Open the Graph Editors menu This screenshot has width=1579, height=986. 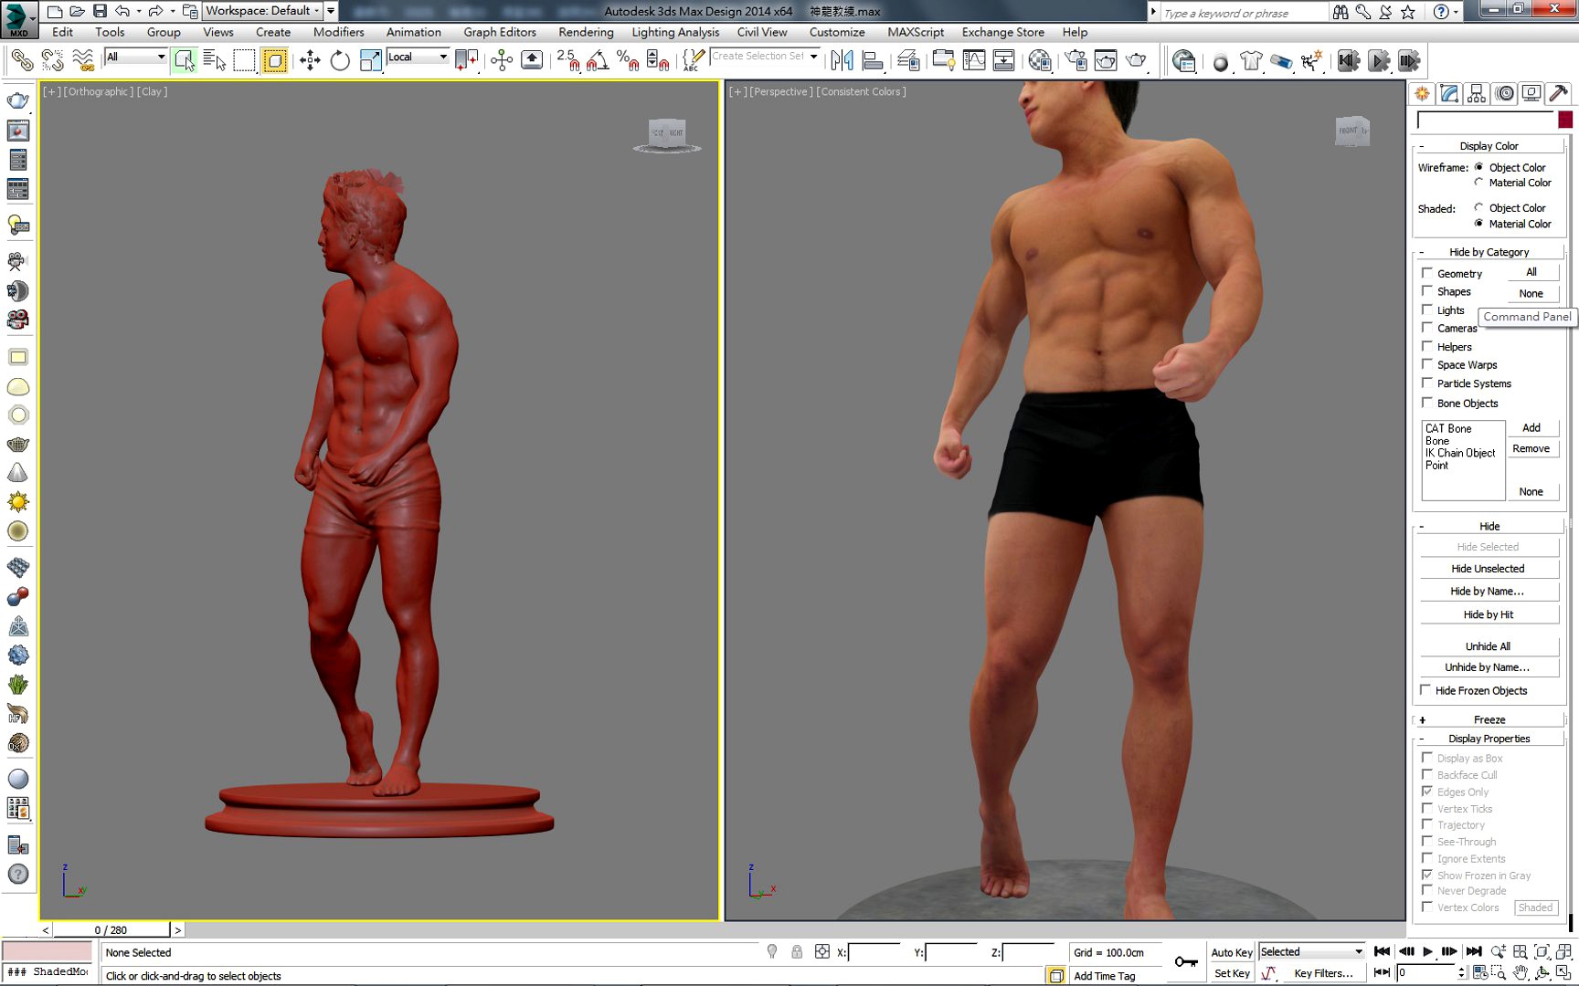pyautogui.click(x=499, y=32)
